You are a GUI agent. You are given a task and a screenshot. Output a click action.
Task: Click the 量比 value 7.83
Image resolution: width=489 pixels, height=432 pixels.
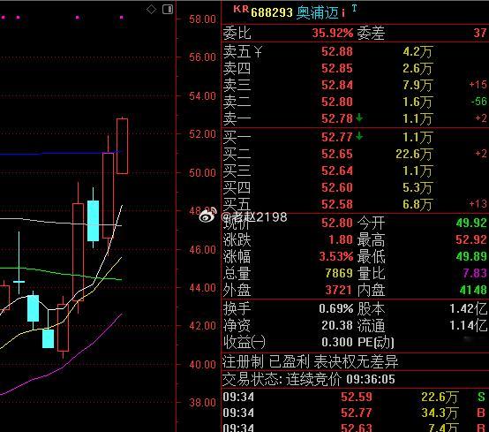pos(475,274)
